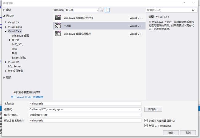Select the Visual C++ tree label
200x138 pixels.
point(14,31)
